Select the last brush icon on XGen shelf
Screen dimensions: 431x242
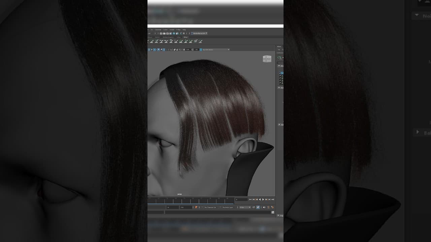(201, 41)
